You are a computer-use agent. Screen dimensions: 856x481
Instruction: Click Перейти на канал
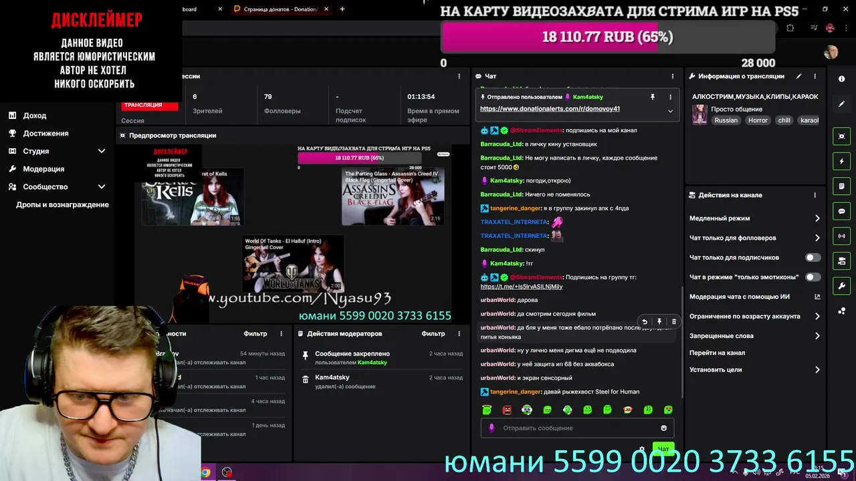[x=717, y=353]
